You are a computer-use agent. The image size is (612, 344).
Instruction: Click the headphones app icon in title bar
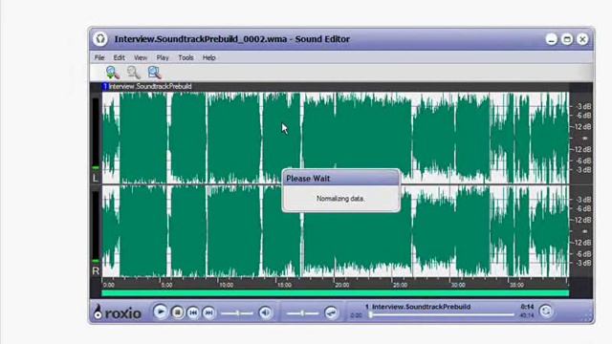pyautogui.click(x=100, y=39)
